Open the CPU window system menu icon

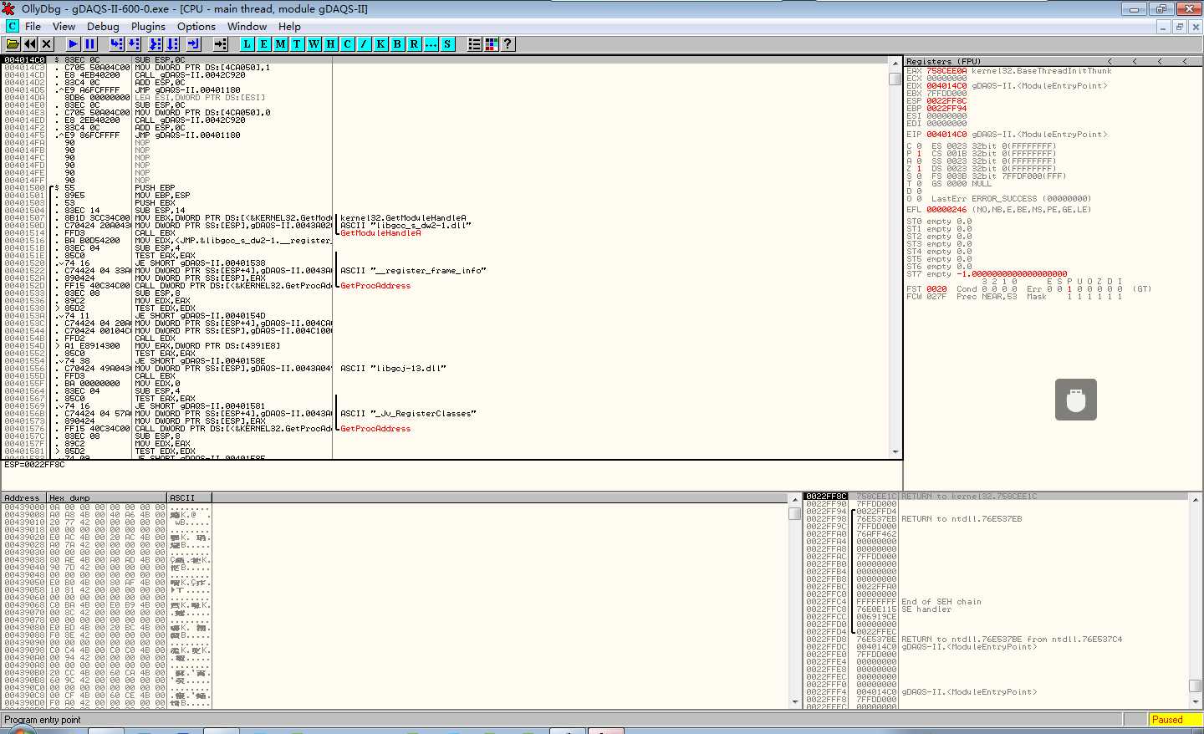(12, 26)
